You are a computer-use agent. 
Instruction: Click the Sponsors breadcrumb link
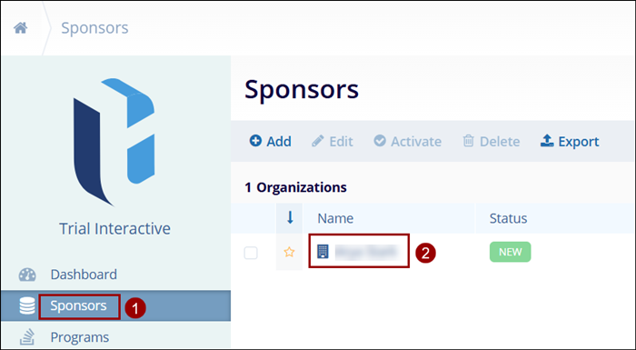click(x=94, y=28)
